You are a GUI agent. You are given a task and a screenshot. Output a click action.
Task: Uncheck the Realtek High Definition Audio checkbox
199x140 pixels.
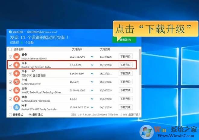[10, 65]
